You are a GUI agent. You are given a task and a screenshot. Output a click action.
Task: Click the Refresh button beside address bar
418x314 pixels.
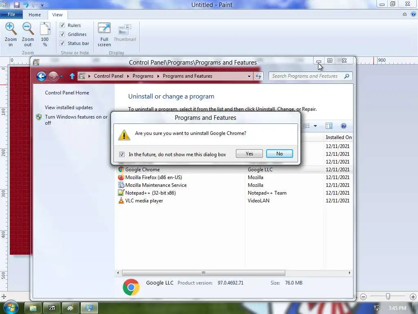click(x=258, y=76)
